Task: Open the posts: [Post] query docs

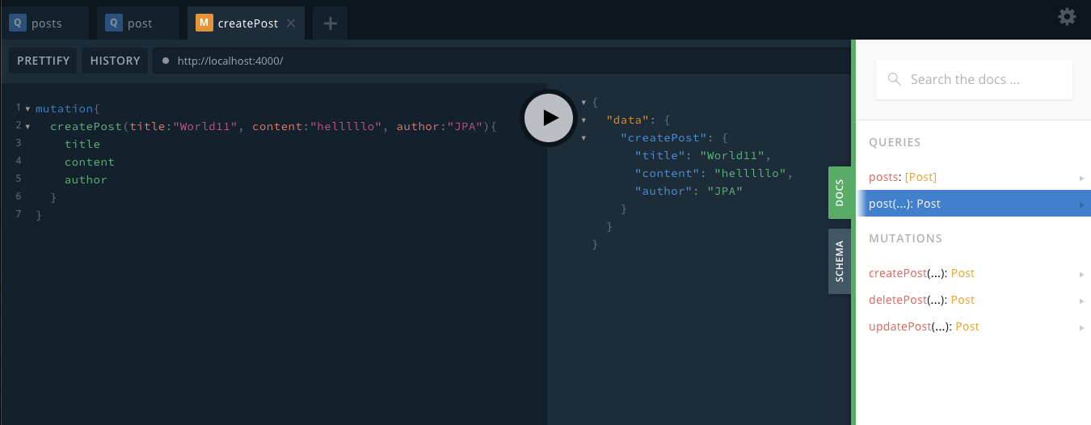Action: pos(973,177)
